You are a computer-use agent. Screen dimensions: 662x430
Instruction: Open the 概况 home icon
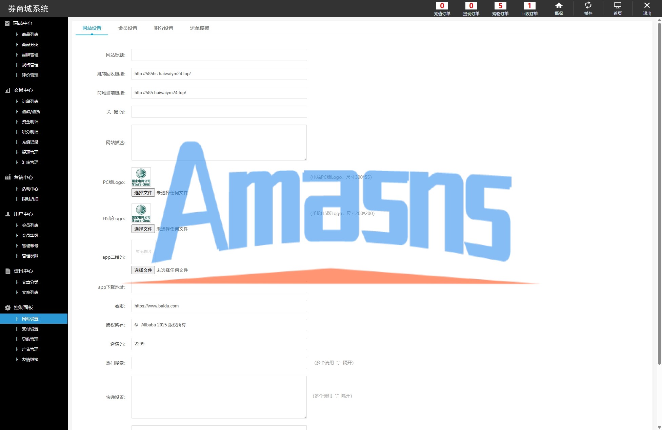click(559, 6)
